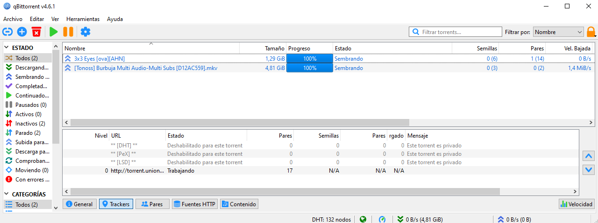Open the Archivo menu
Image resolution: width=598 pixels, height=223 pixels.
[13, 19]
